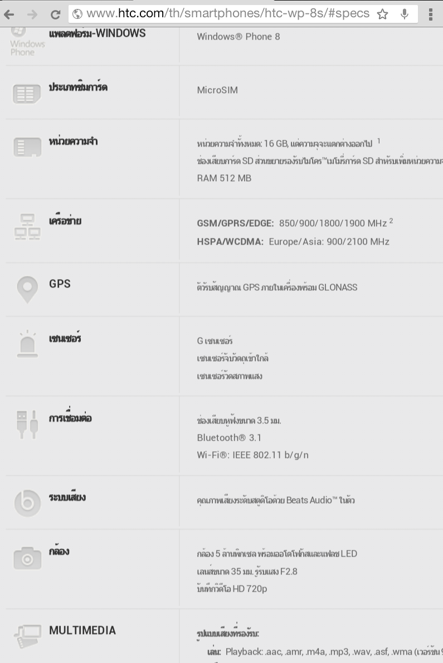This screenshot has width=443, height=663.
Task: Click the URL address bar
Action: tap(228, 13)
